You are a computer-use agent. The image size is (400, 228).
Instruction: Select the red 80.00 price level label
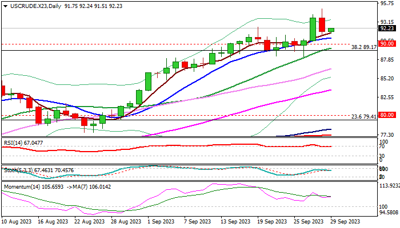(x=386, y=115)
